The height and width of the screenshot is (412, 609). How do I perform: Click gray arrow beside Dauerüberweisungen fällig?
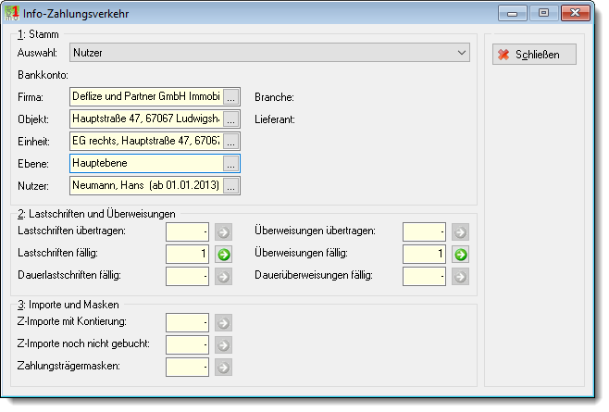461,277
